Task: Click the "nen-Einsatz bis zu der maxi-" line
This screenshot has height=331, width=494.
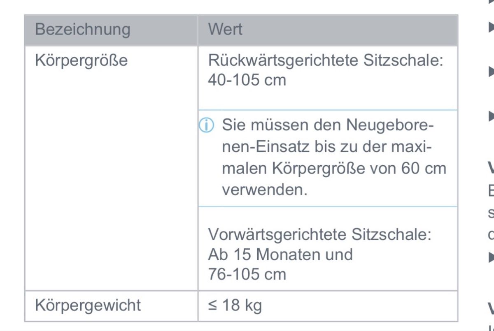Action: [327, 147]
